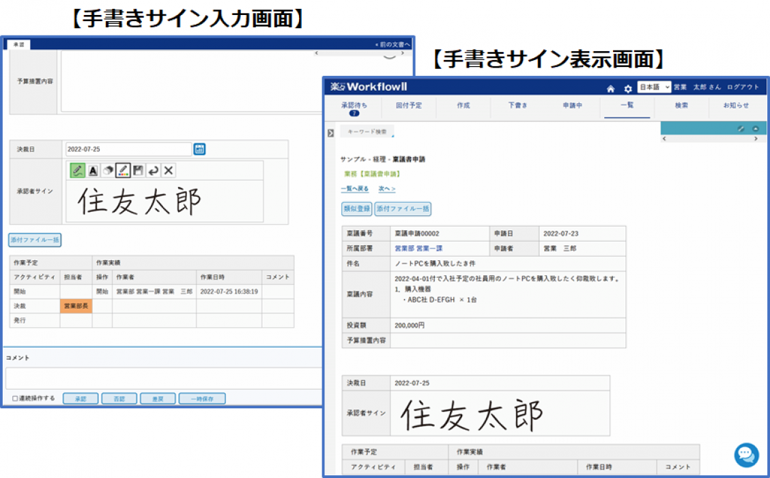The height and width of the screenshot is (478, 770).
Task: Open the 申請中 tab
Action: coord(572,106)
